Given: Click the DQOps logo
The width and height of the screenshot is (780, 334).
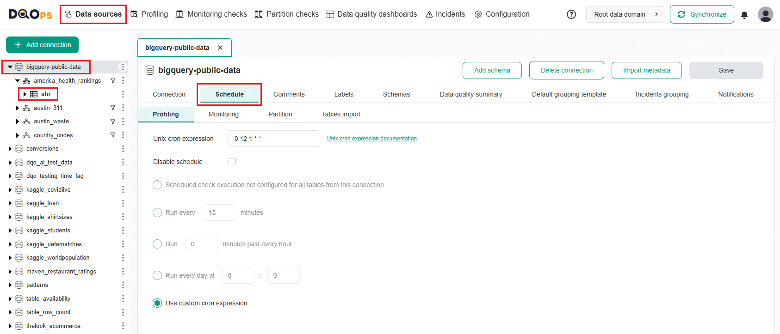Looking at the screenshot, I should click(x=30, y=14).
